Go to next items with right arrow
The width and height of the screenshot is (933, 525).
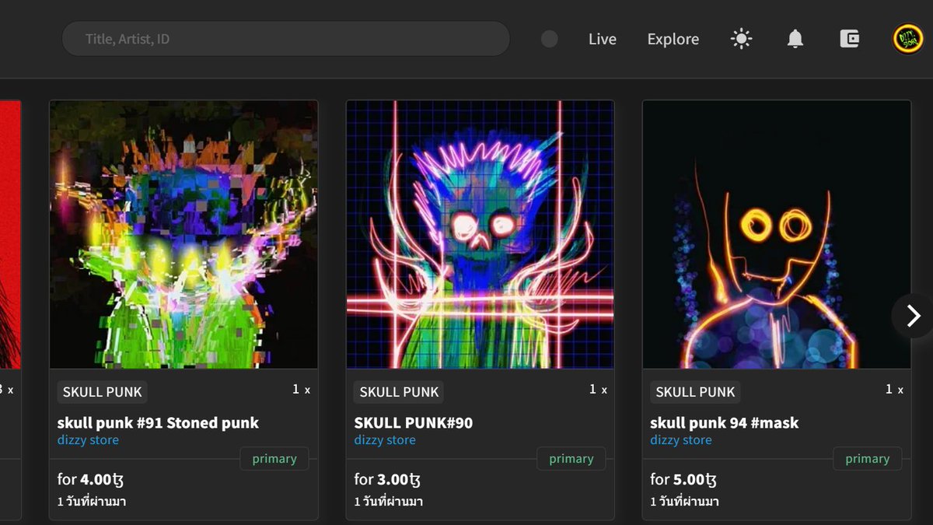[x=913, y=315]
